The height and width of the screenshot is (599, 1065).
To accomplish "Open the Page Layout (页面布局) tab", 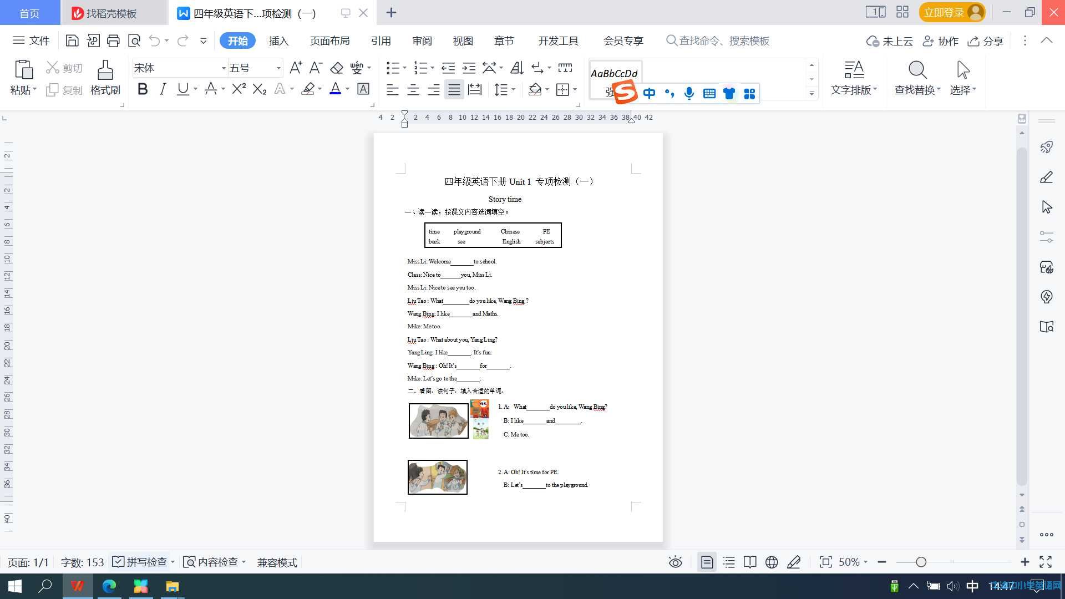I will click(329, 40).
